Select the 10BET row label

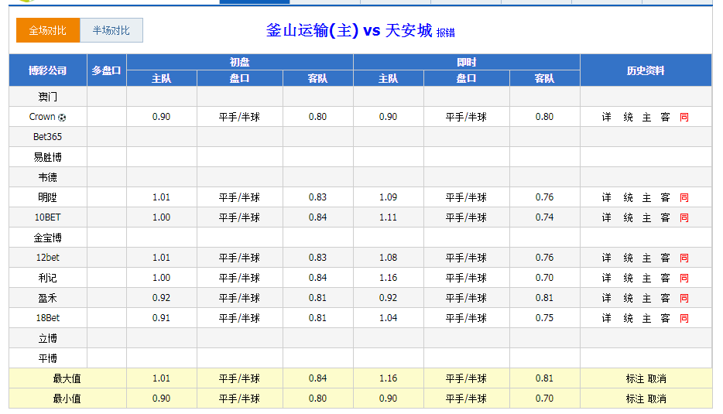(47, 217)
